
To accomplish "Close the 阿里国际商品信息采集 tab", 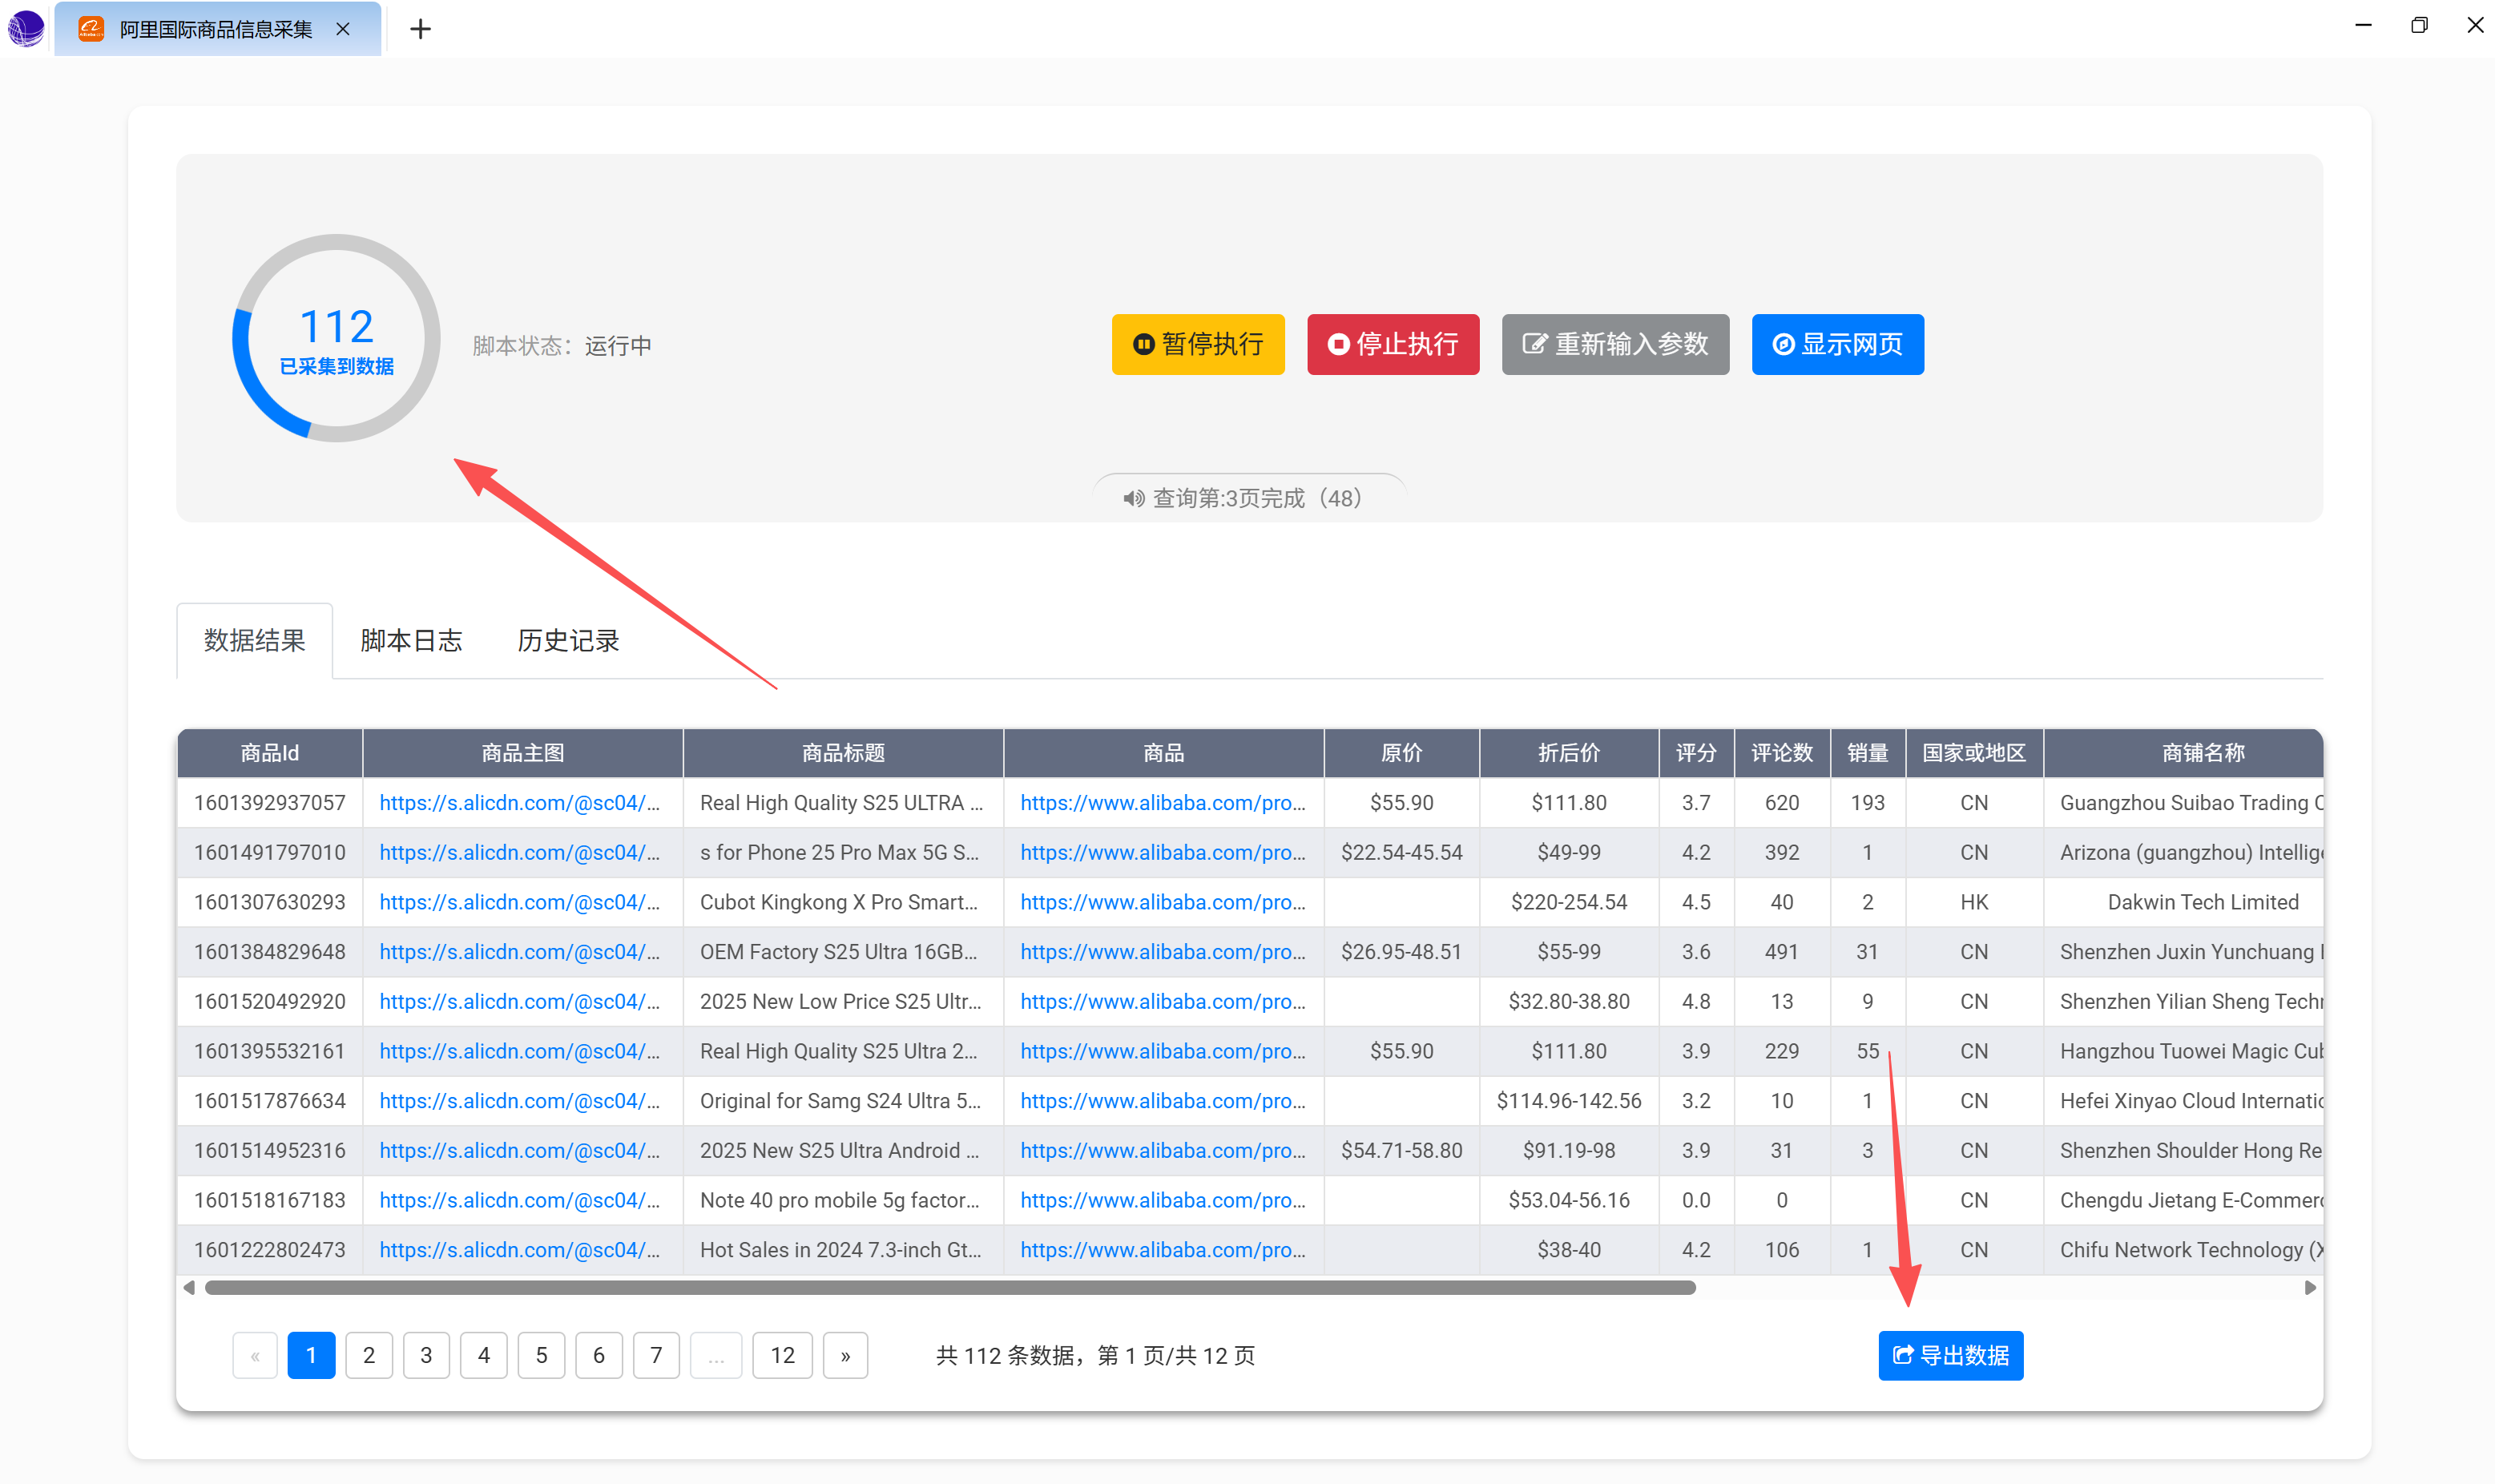I will 343,29.
